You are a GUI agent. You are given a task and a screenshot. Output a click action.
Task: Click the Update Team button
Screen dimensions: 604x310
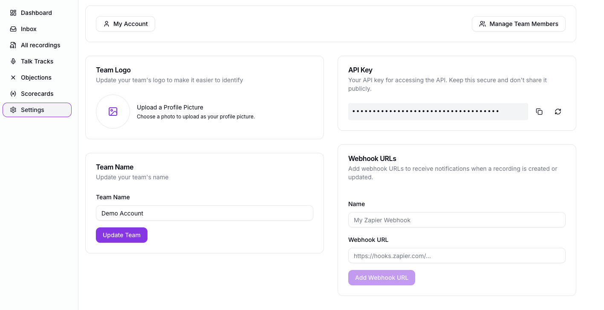(x=121, y=235)
